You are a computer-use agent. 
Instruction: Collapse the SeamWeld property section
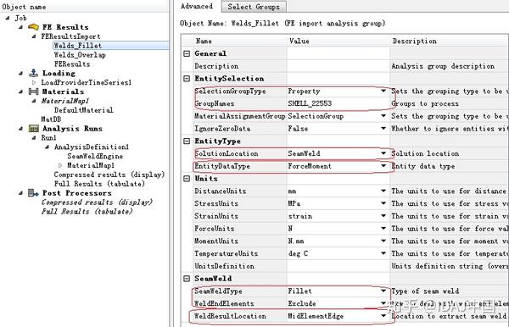[187, 279]
